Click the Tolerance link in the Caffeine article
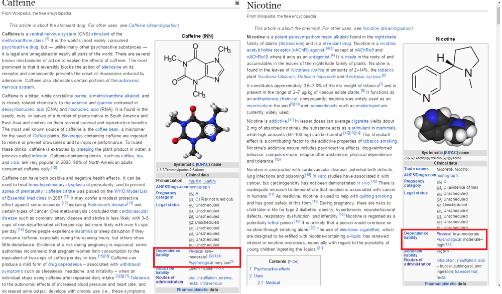Image resolution: width=502 pixels, height=294 pixels. (140, 277)
